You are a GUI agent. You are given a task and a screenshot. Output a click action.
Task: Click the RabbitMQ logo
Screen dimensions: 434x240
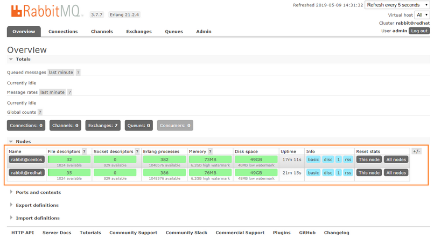46,11
